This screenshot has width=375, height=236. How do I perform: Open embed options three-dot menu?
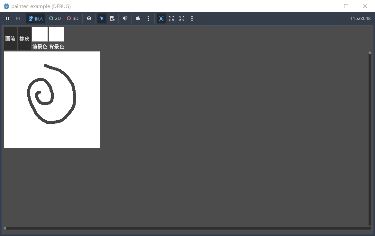coord(192,19)
